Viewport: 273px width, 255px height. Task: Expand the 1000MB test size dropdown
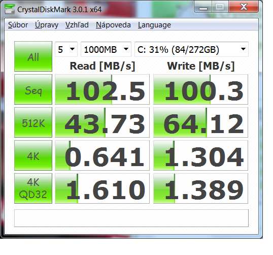(106, 49)
